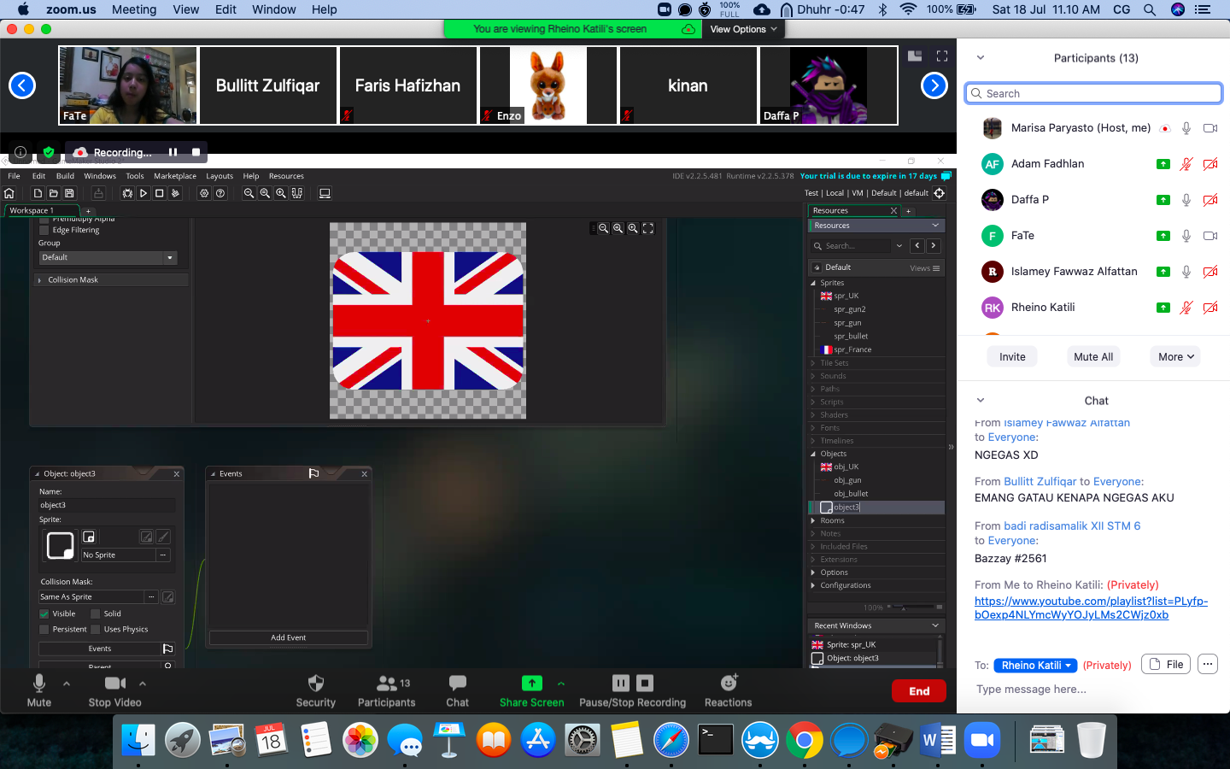Show next participants with right arrow
Image resolution: width=1230 pixels, height=769 pixels.
934,85
